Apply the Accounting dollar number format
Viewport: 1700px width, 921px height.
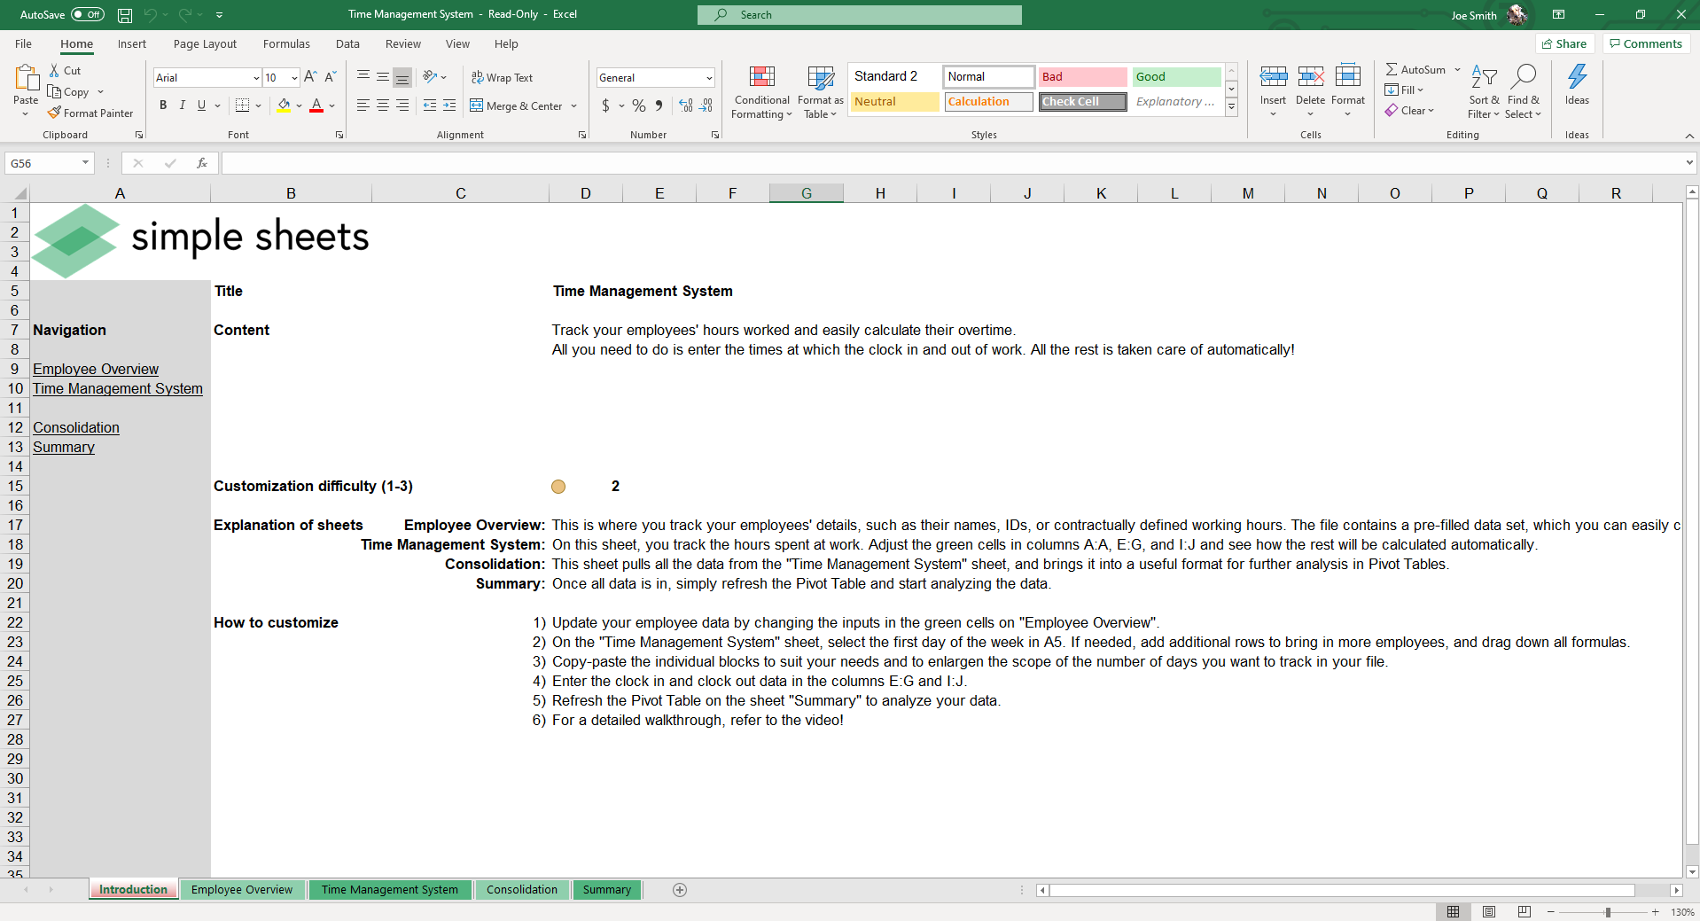click(x=605, y=105)
